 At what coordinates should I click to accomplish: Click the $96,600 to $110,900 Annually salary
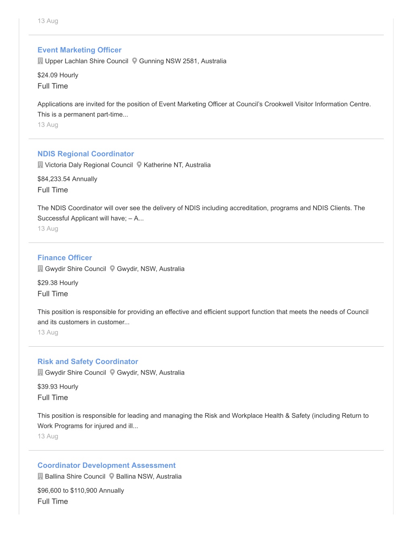80,490
